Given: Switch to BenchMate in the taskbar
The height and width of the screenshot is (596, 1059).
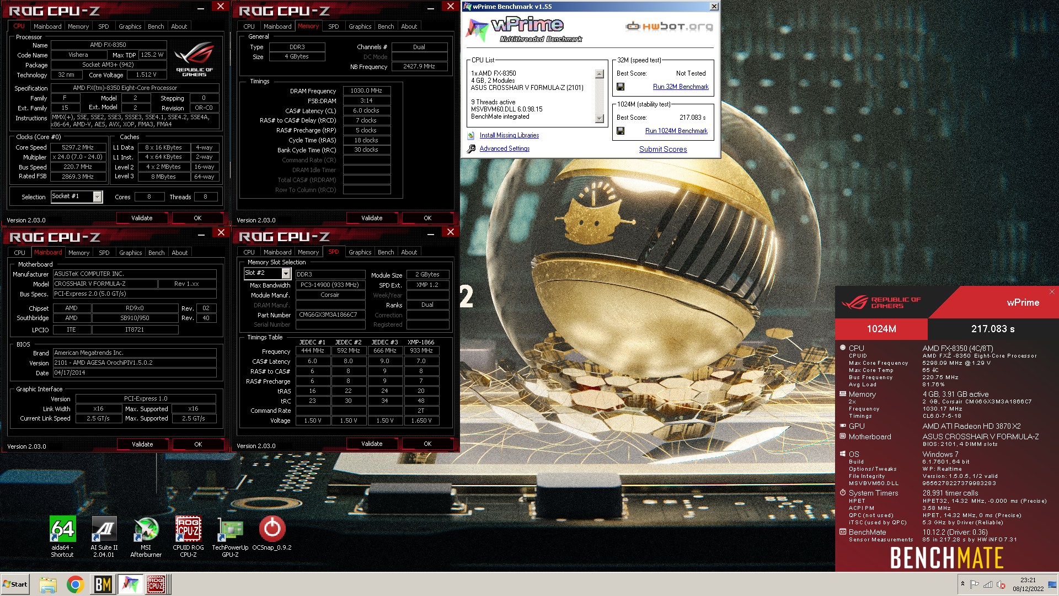Looking at the screenshot, I should tap(103, 584).
